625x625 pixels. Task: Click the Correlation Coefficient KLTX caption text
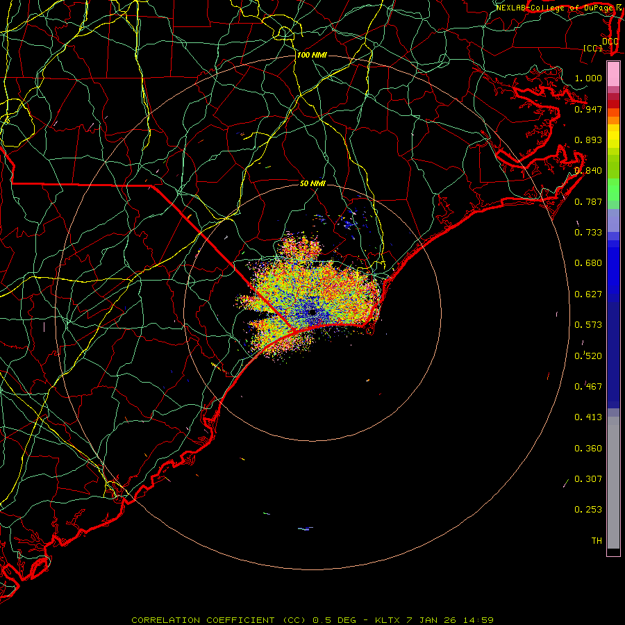[x=312, y=620]
